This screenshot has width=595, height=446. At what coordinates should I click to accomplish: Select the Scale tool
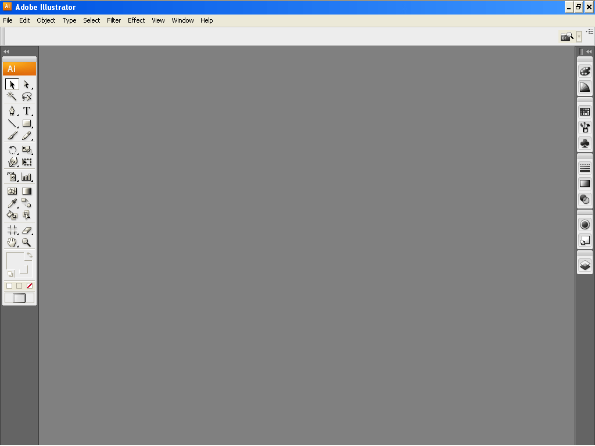point(26,150)
